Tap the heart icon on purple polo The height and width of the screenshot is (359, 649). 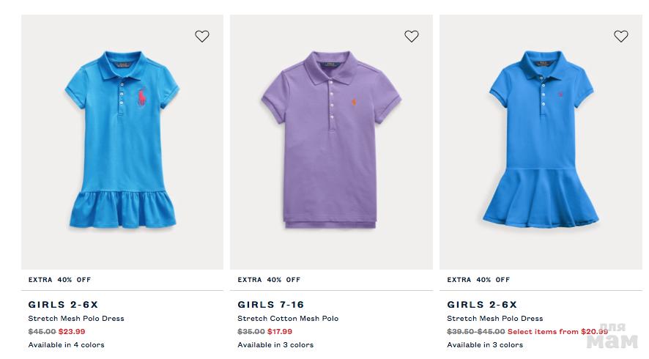click(412, 36)
